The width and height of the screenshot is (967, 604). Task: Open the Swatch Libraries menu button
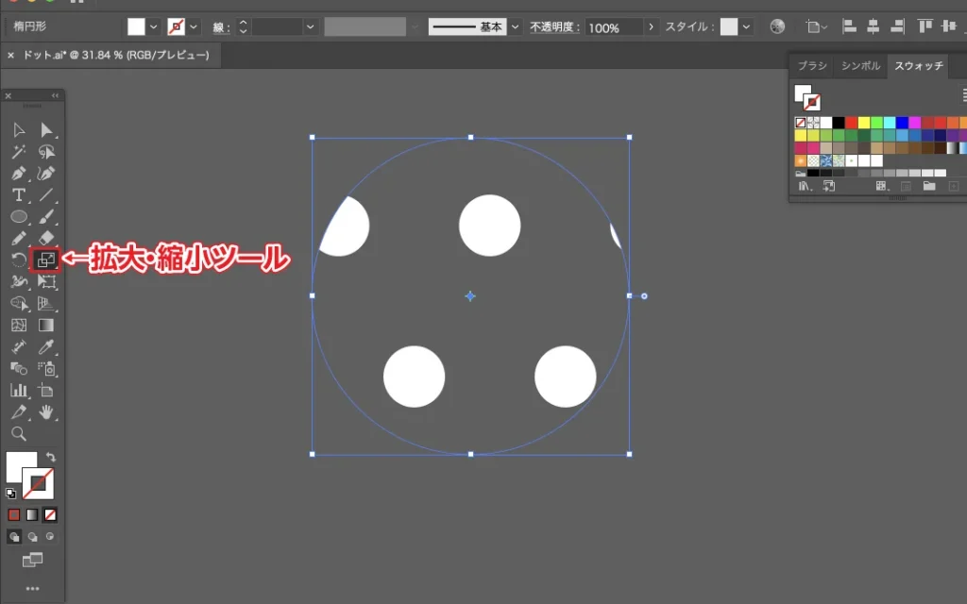tap(805, 187)
